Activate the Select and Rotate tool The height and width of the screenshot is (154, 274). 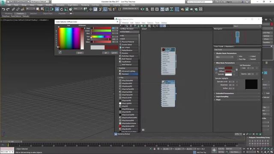pyautogui.click(x=62, y=9)
